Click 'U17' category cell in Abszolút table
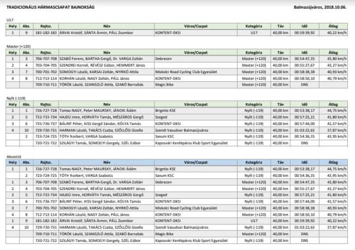The width and height of the screenshot is (355, 250). [254, 221]
